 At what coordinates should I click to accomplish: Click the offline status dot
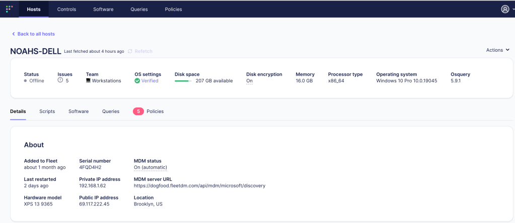[26, 81]
